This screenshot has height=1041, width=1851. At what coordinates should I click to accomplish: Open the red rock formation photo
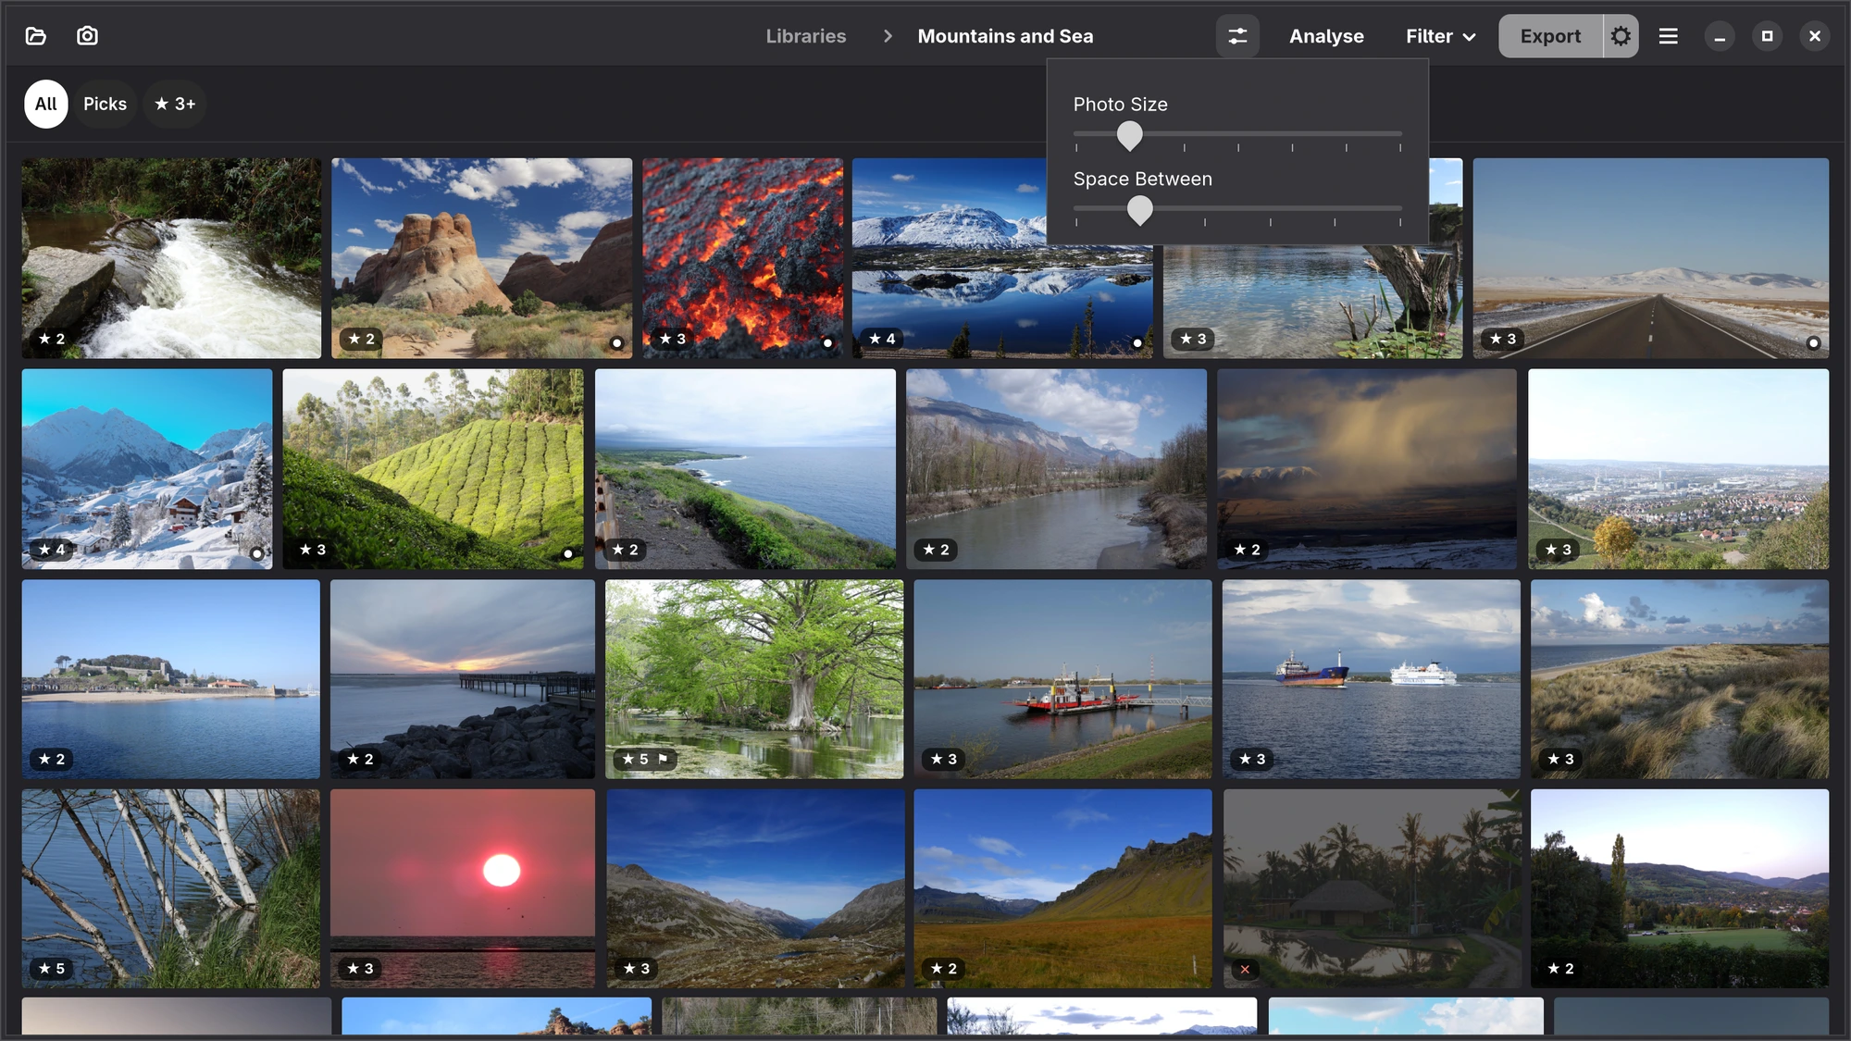[482, 258]
